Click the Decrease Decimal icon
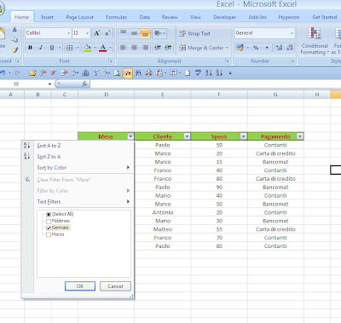The height and width of the screenshot is (323, 341). tap(290, 48)
